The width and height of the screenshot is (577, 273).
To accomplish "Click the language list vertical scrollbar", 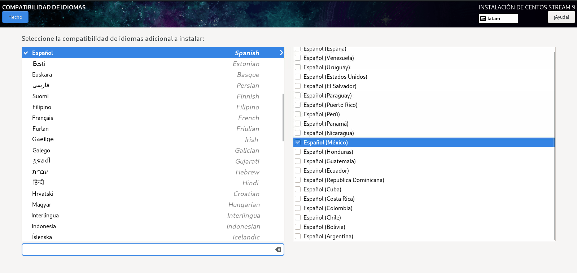I will point(283,117).
